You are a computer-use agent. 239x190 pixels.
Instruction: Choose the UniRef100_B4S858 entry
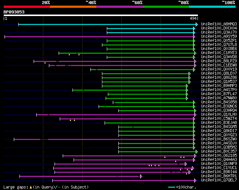point(219,102)
